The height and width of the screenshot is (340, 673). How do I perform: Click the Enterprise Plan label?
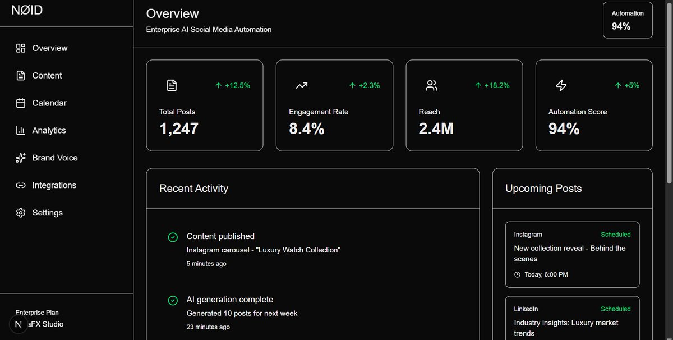pos(37,313)
